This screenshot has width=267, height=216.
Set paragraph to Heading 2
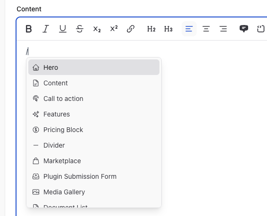click(151, 29)
